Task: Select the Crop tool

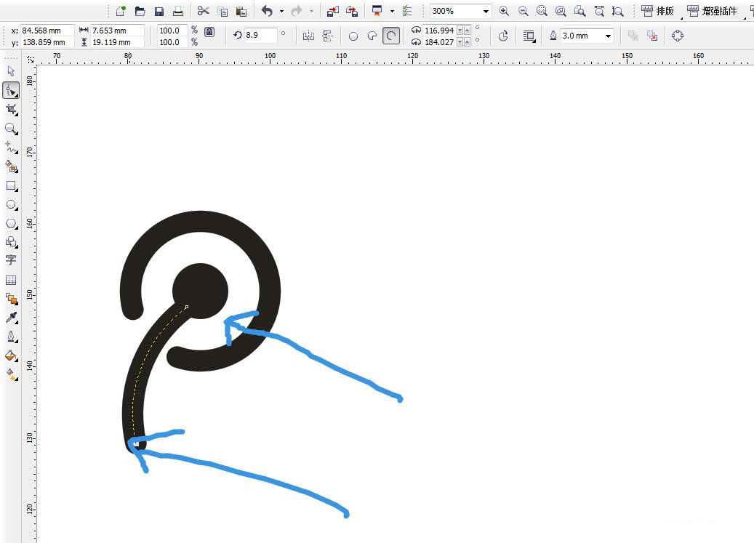Action: click(11, 109)
